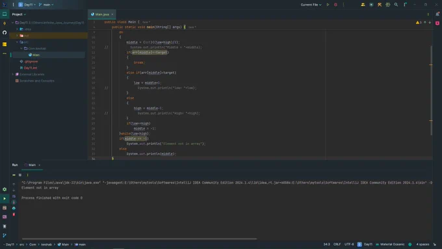Open the Commit tool window icon

coord(5,23)
